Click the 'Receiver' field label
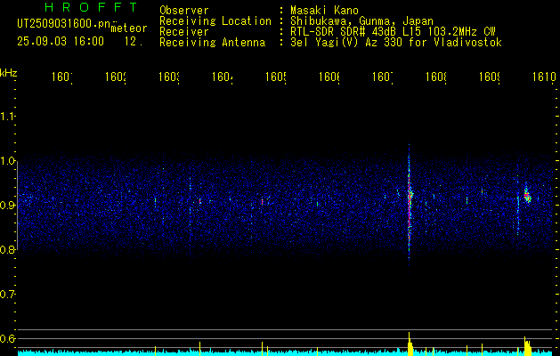Image resolution: width=560 pixels, height=356 pixels. click(184, 32)
